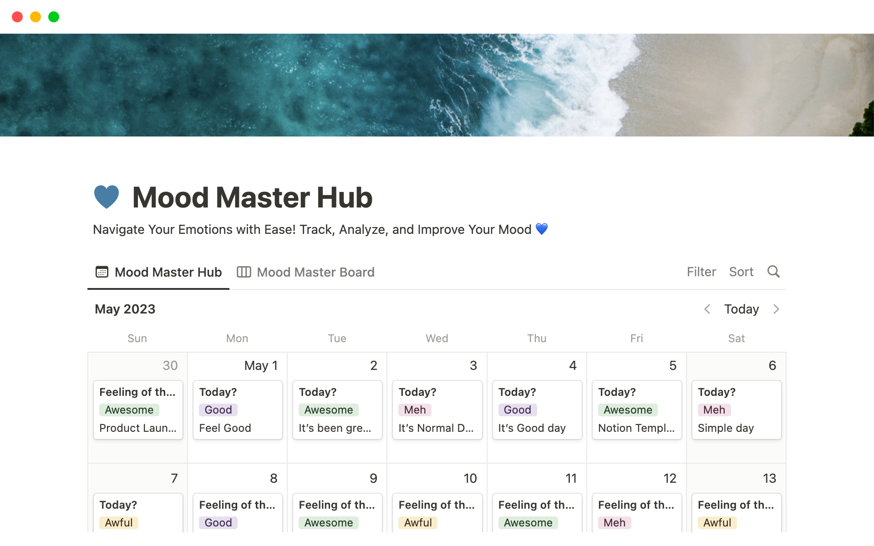874x546 pixels.
Task: Open the May 6 'Simple day' entry
Action: 736,410
